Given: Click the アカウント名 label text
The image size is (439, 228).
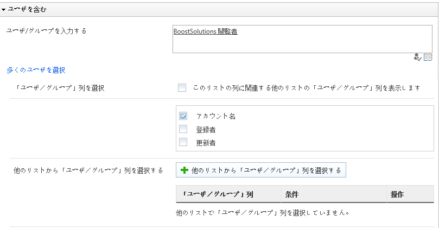Looking at the screenshot, I should click(x=216, y=116).
